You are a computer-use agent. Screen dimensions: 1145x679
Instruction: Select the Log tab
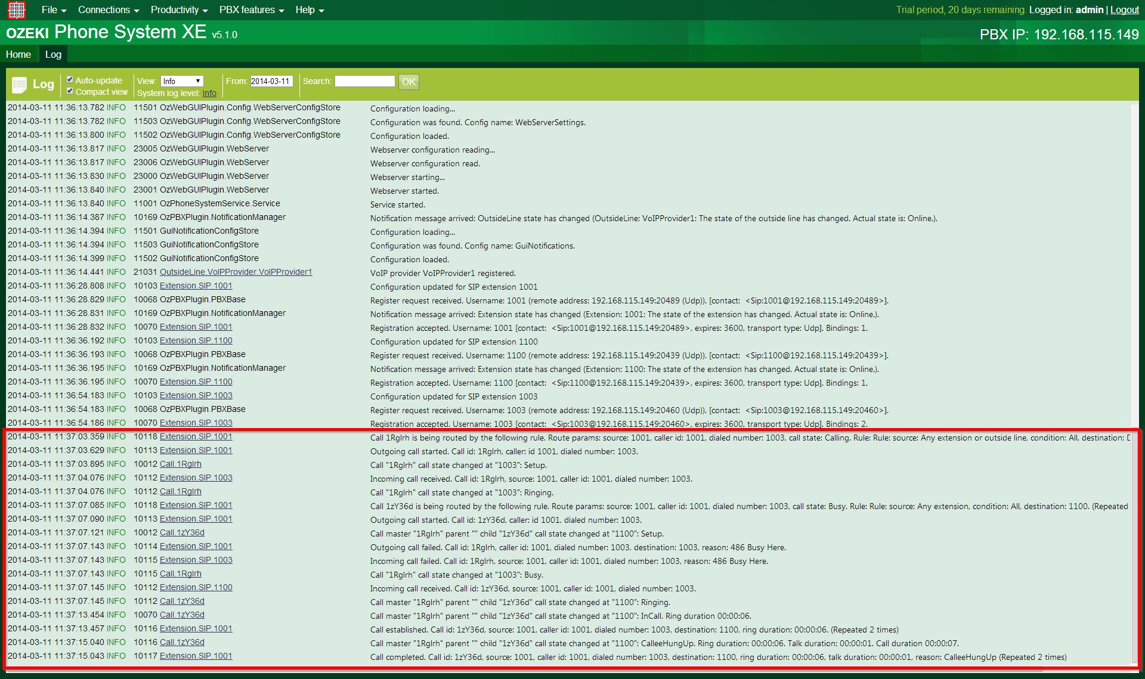point(52,54)
